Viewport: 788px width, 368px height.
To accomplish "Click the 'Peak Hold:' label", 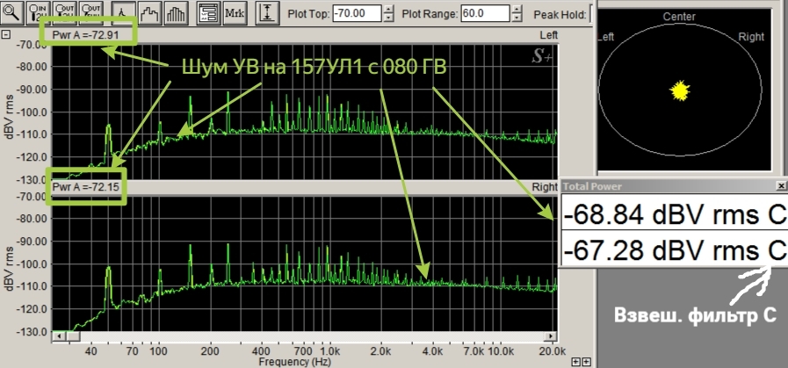I will (x=560, y=15).
